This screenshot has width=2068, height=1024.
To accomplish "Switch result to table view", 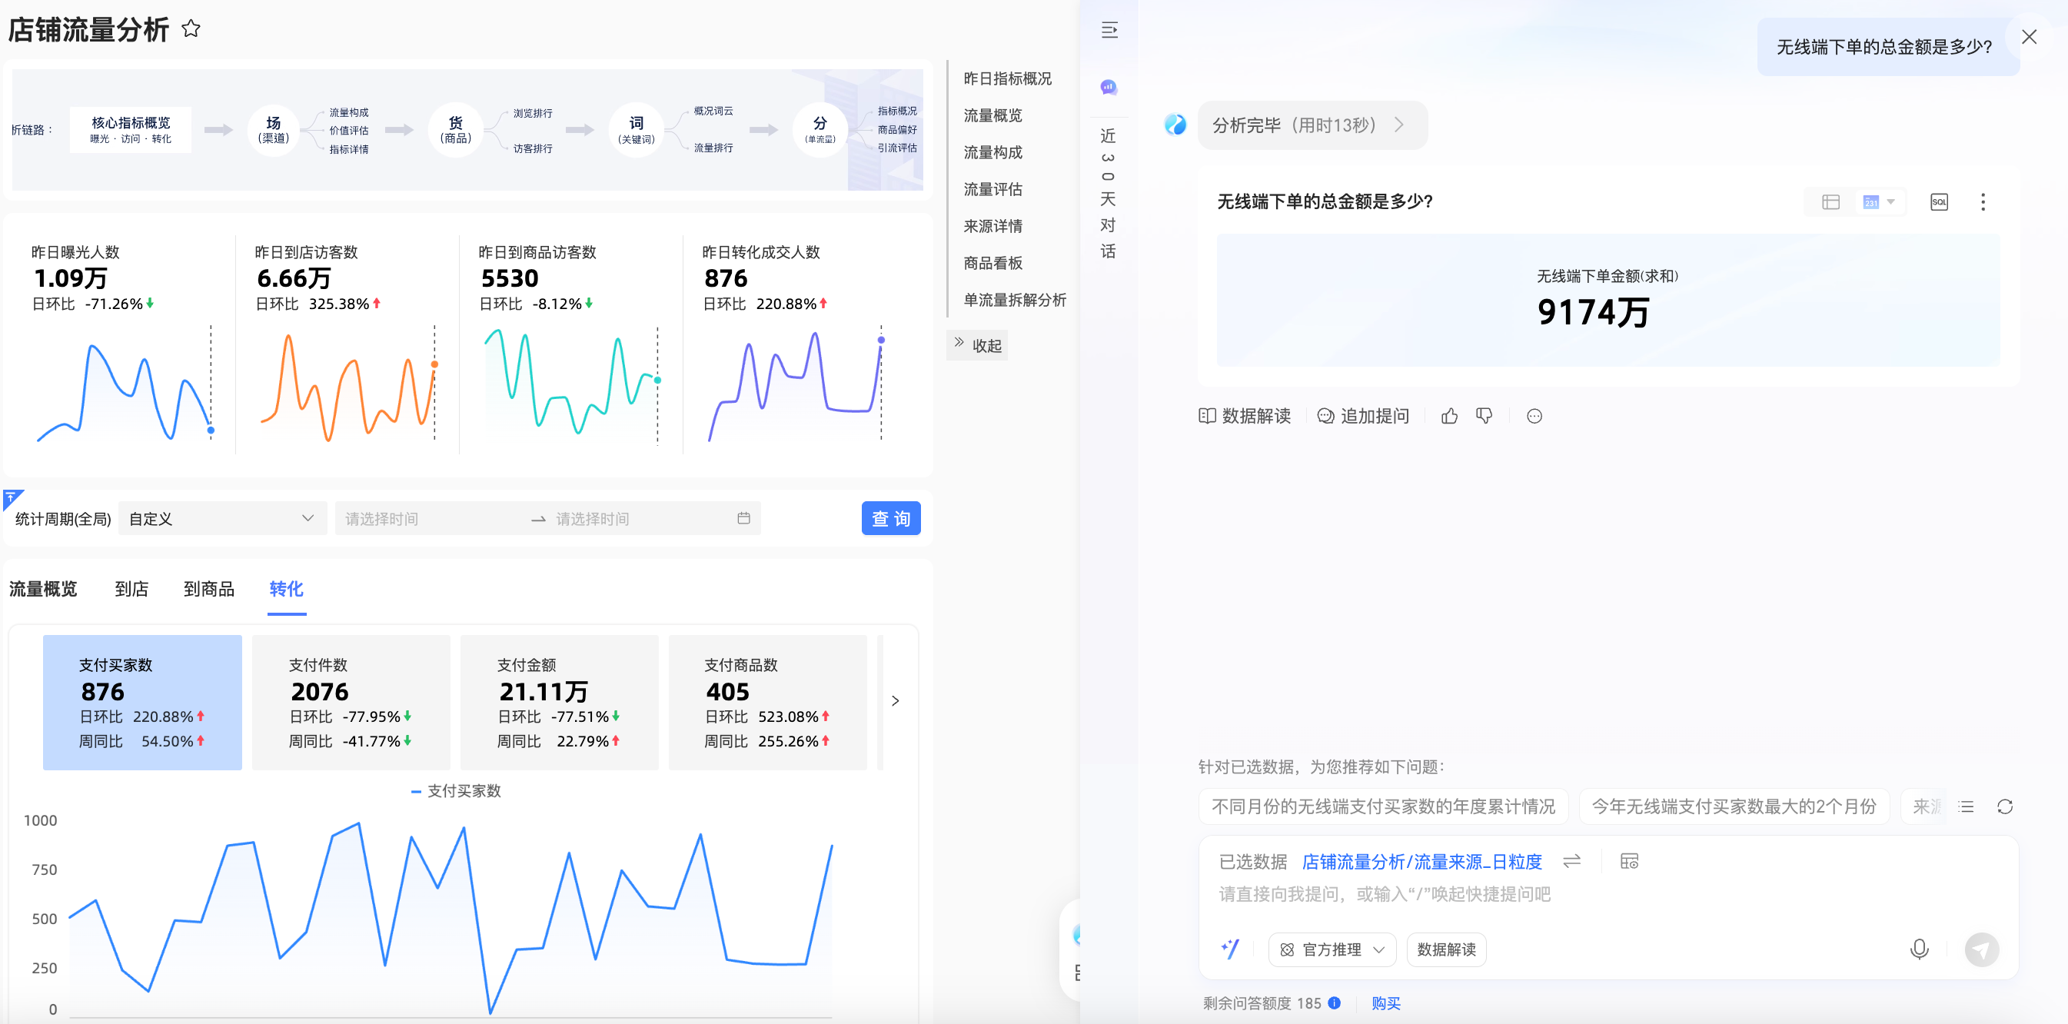I will tap(1830, 202).
